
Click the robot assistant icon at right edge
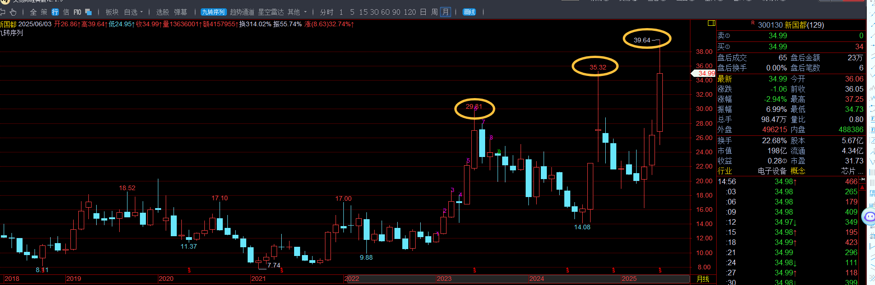869,216
